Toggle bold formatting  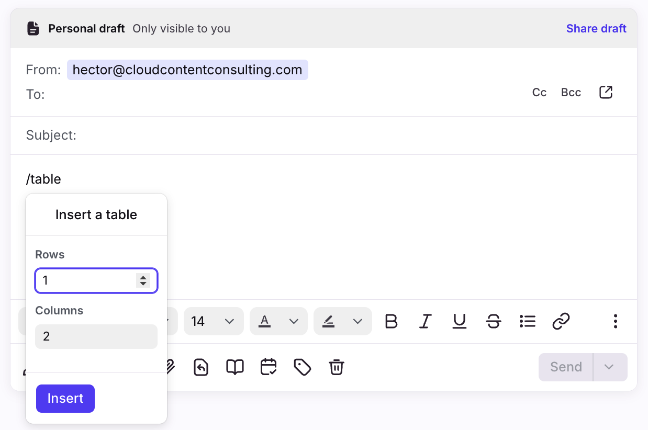point(391,321)
